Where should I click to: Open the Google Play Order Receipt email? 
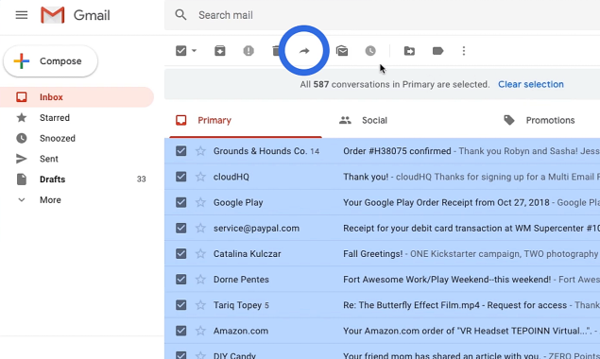click(x=383, y=202)
